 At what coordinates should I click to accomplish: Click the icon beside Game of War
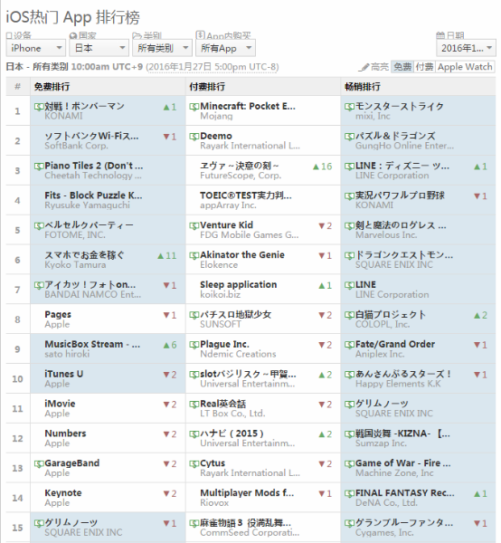pyautogui.click(x=349, y=464)
